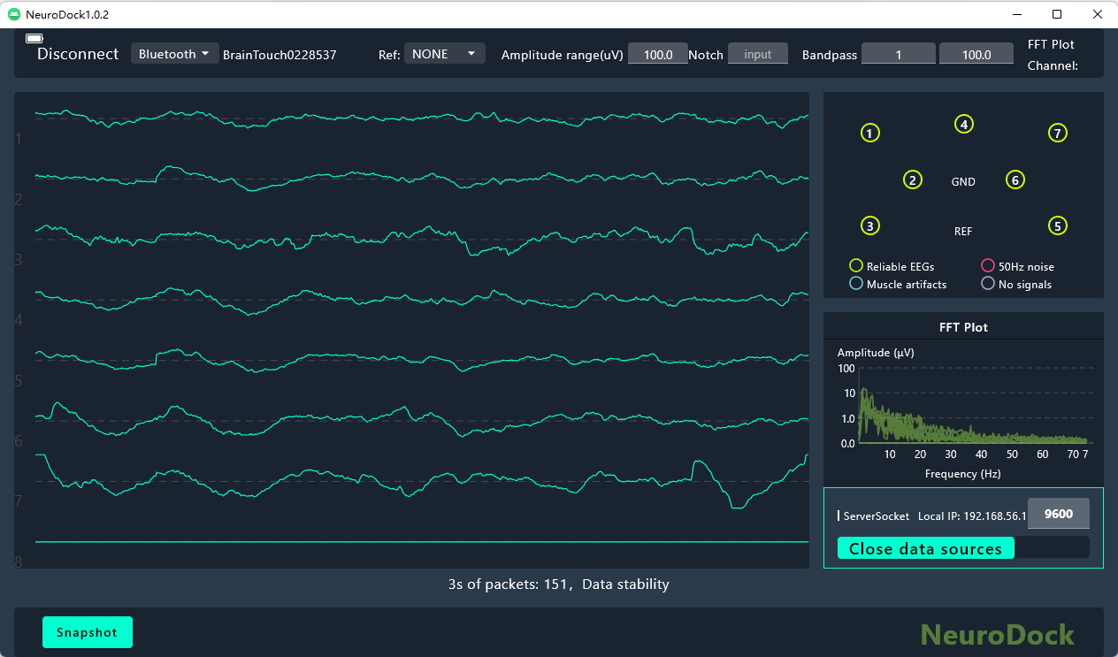Minimize the NeuroDock window
This screenshot has width=1118, height=657.
1016,14
